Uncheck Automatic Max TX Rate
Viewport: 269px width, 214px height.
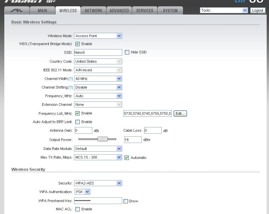coord(127,158)
